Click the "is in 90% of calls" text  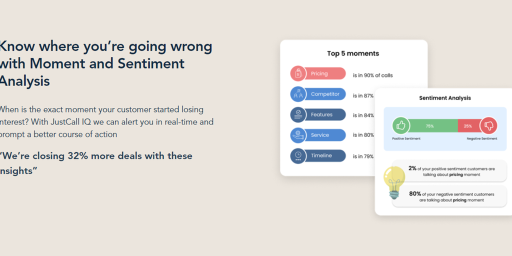click(373, 75)
